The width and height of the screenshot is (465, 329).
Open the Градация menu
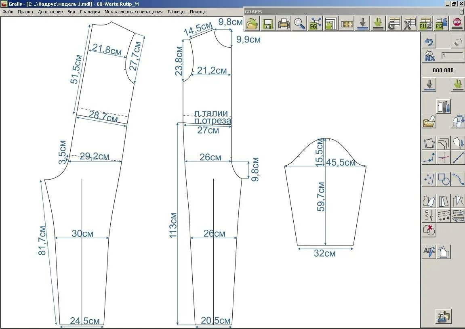coord(90,12)
